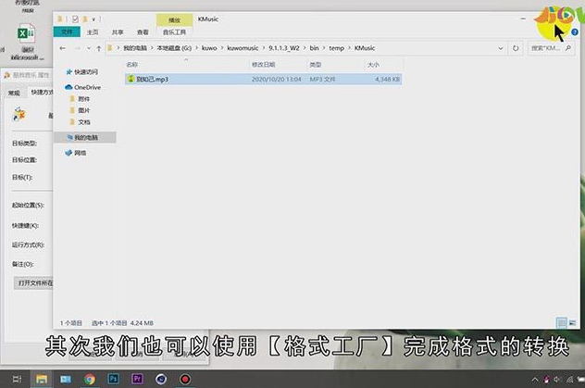Click the volume speaker tray icon

click(x=557, y=380)
